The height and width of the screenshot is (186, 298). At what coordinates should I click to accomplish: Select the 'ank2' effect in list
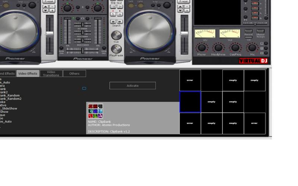point(4,92)
